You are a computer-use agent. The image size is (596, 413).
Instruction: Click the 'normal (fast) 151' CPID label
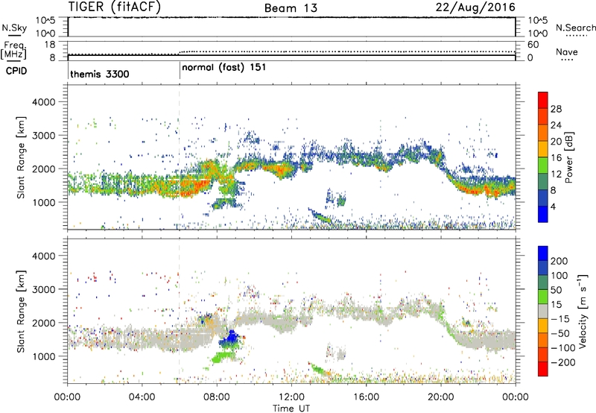point(224,67)
